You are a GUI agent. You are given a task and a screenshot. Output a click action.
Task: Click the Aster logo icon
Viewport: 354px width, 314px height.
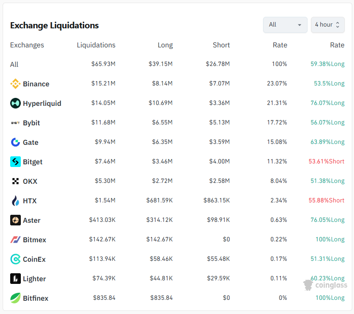pyautogui.click(x=16, y=220)
